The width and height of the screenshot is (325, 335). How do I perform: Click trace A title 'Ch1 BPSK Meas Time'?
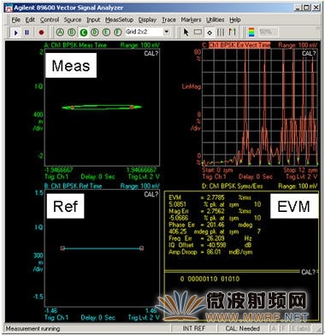click(79, 45)
